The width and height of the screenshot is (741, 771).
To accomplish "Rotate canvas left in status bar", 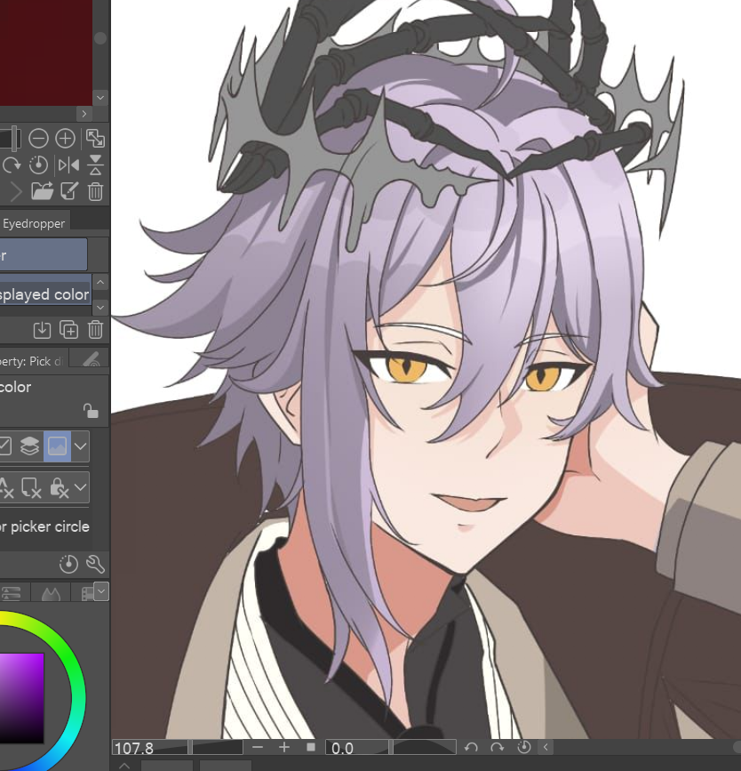I will 471,747.
